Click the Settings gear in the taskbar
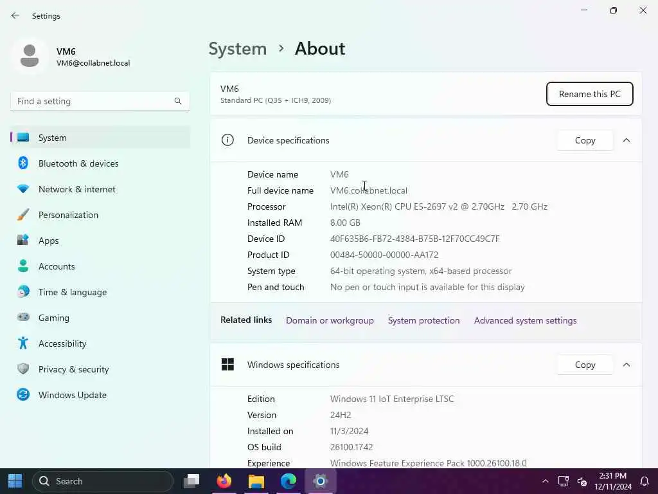The image size is (658, 494). click(320, 481)
